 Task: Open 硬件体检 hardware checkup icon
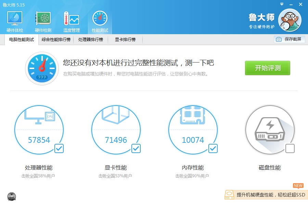pos(15,22)
